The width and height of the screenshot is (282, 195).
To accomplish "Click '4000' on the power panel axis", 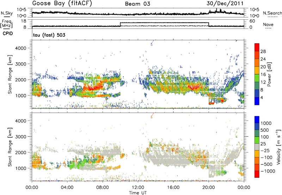I will point(20,48).
